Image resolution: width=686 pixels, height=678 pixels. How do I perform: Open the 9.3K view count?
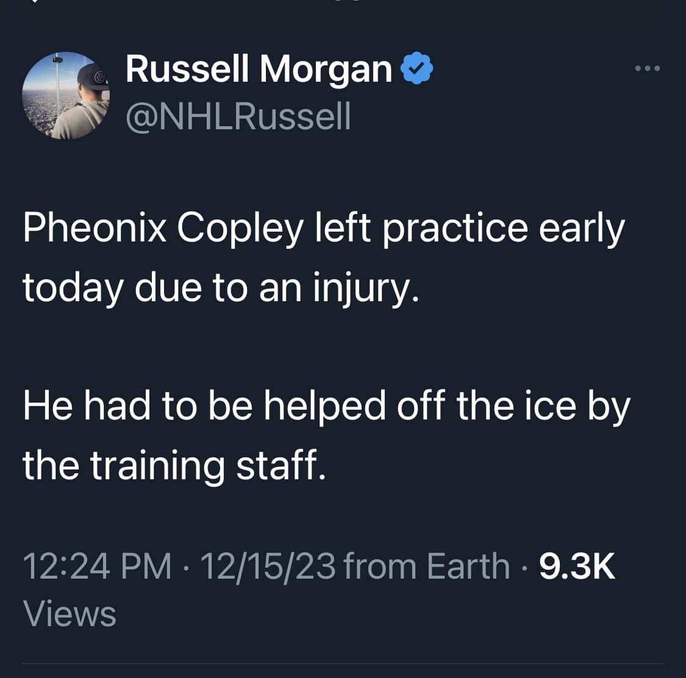577,566
